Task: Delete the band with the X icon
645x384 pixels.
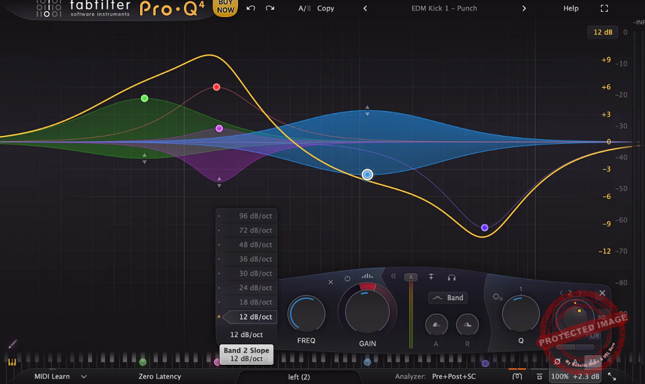Action: (x=330, y=282)
